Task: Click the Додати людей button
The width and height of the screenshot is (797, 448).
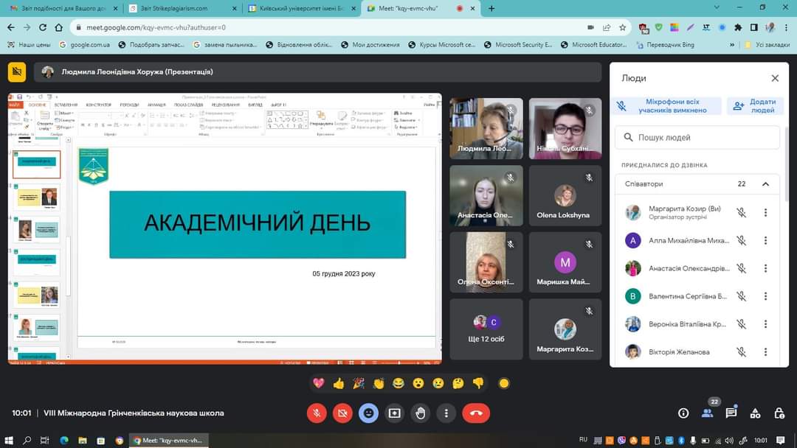Action: 755,106
